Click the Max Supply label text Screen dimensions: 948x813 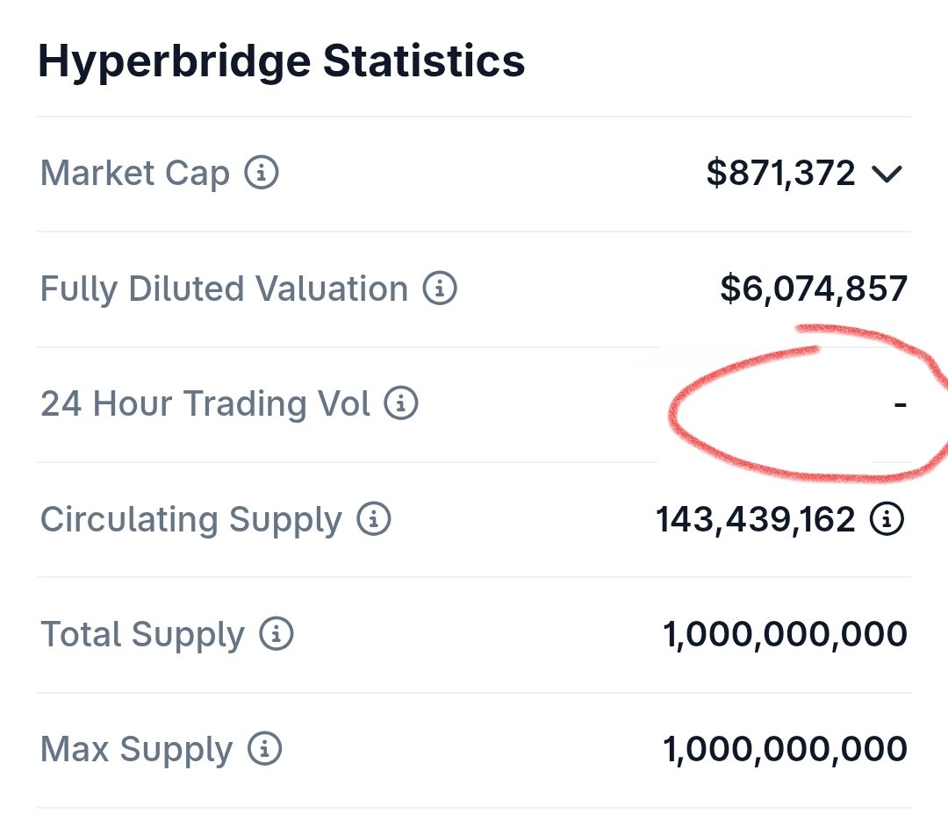pyautogui.click(x=137, y=750)
